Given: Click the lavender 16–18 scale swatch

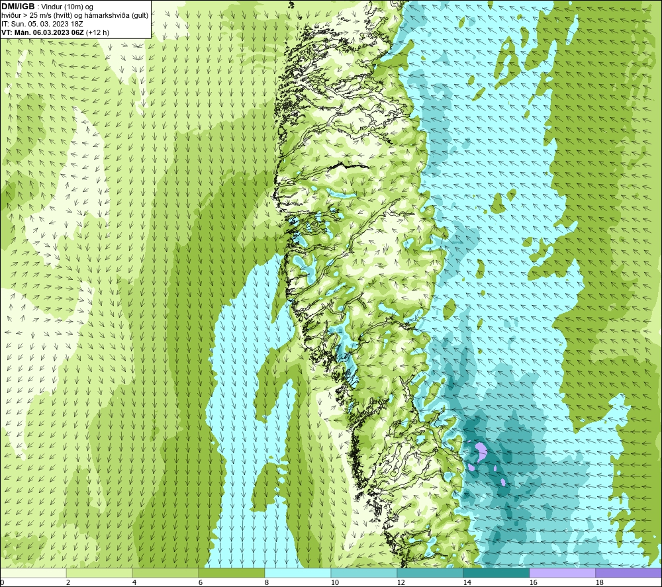Looking at the screenshot, I should pos(562,572).
